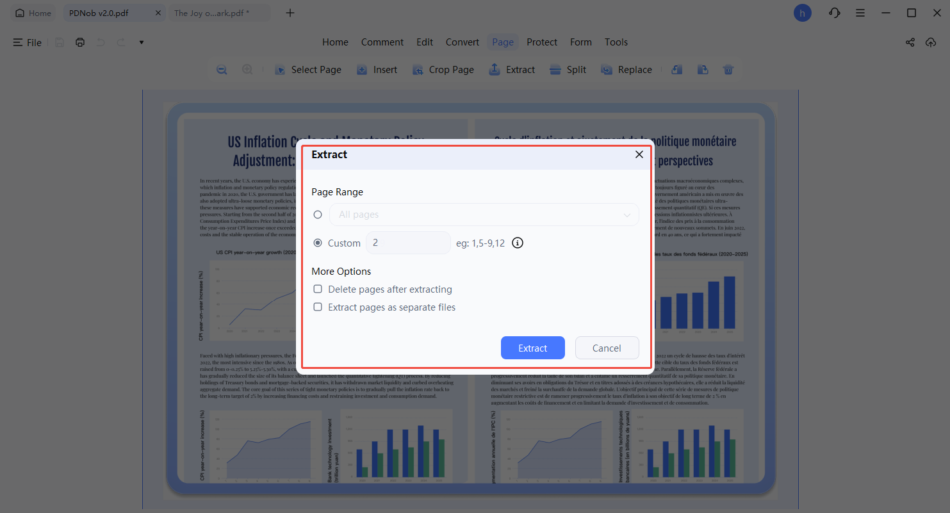Screen dimensions: 950x513
Task: Click the delete page trash icon
Action: 728,70
